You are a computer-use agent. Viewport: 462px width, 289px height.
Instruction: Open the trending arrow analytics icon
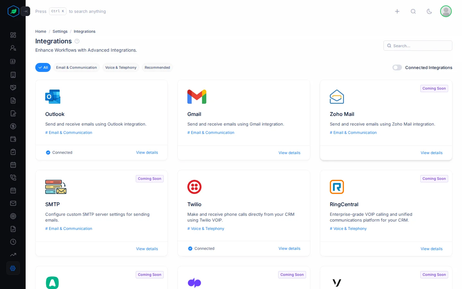coord(13,255)
